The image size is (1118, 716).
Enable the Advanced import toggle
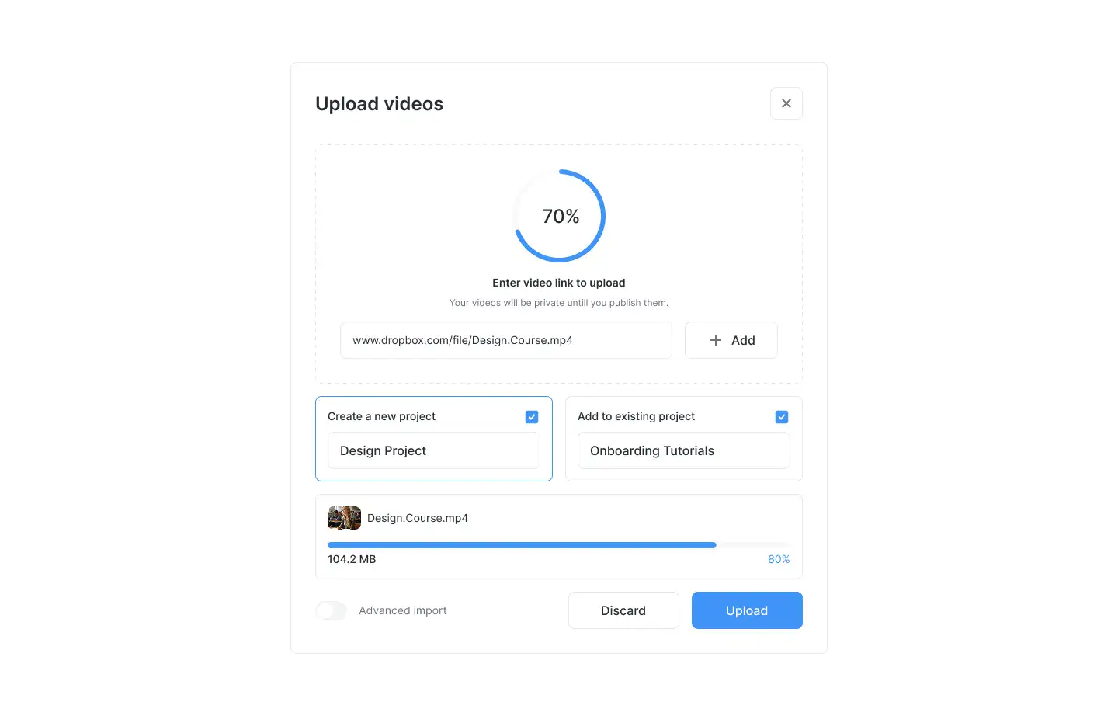point(331,610)
